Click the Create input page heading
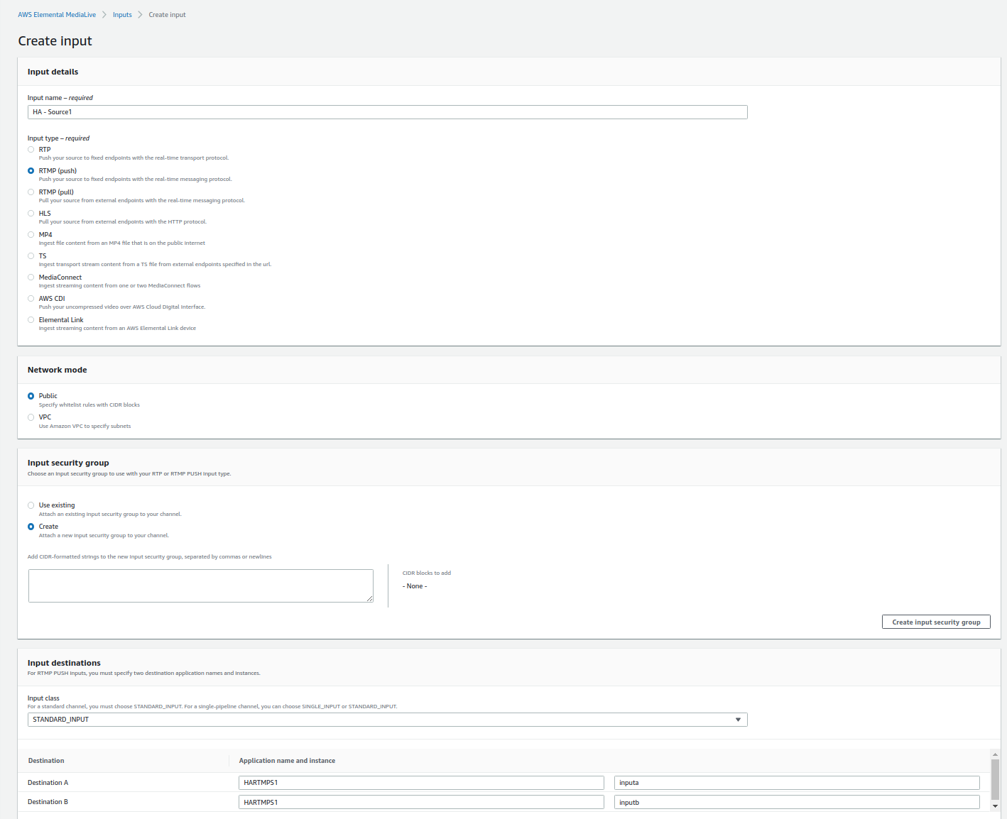Image resolution: width=1007 pixels, height=819 pixels. [x=55, y=41]
